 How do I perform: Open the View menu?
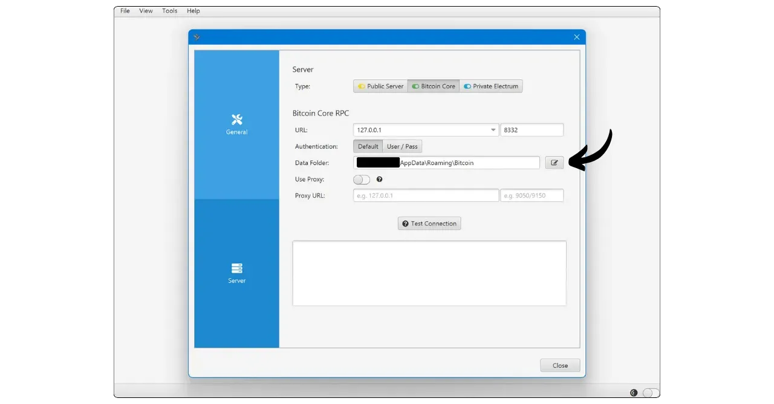146,11
